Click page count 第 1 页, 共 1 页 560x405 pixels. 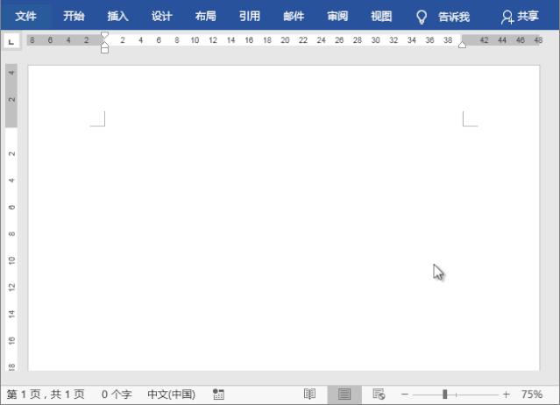46,394
